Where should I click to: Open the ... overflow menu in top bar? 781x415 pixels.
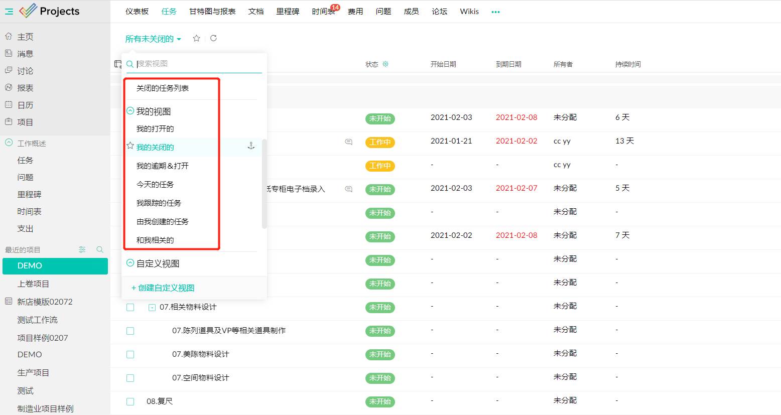point(495,11)
